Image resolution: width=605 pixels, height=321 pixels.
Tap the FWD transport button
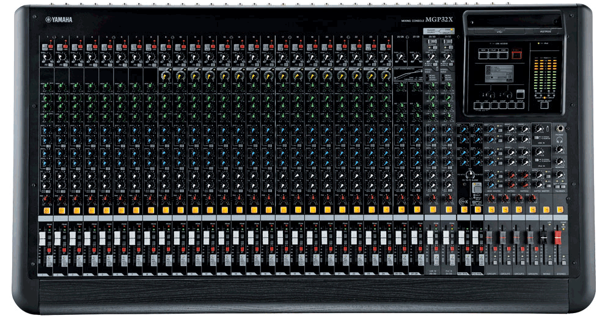click(x=504, y=55)
